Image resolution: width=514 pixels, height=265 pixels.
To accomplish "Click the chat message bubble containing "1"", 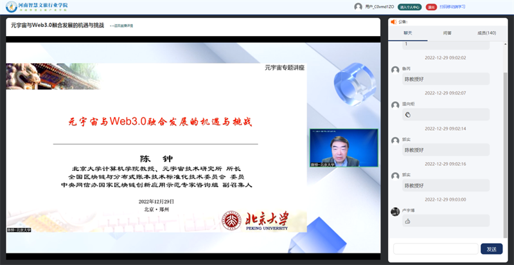I will click(446, 44).
